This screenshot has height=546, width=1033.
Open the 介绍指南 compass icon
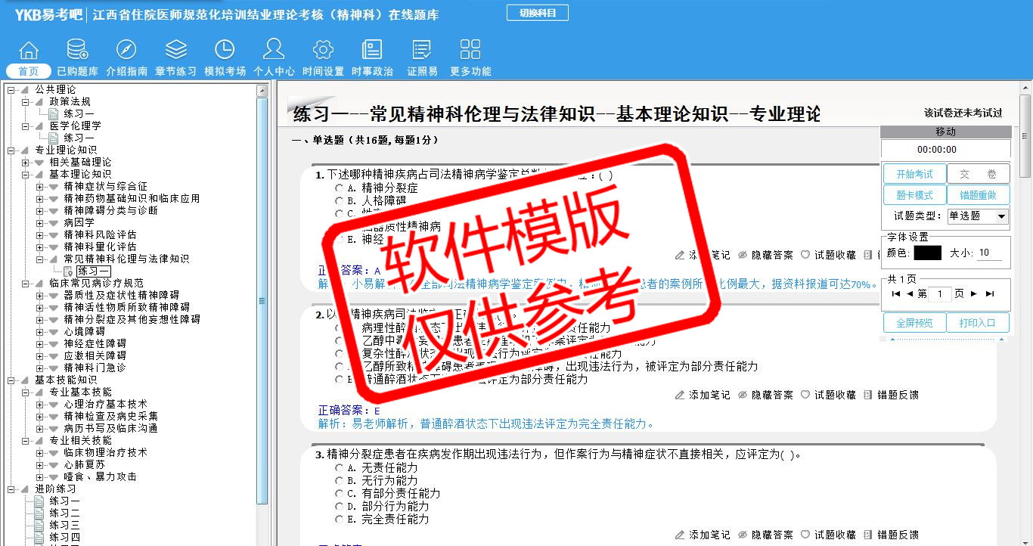[126, 51]
